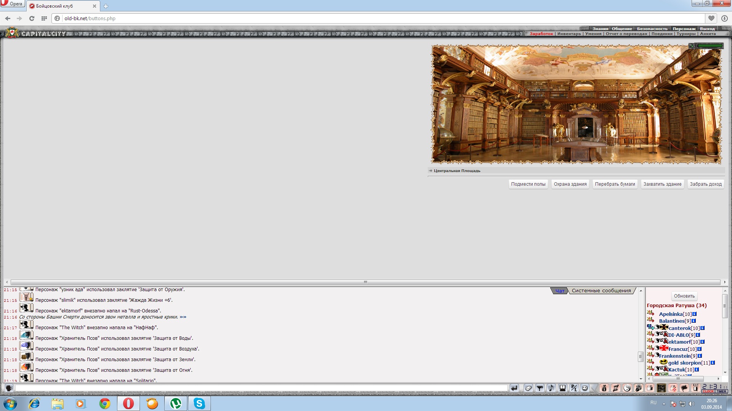Click the info icon next to Apelsinka
The image size is (732, 411).
(694, 314)
